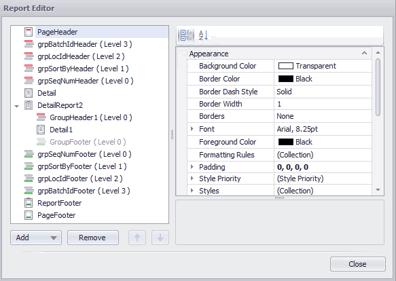Screen dimensions: 396x281
Task: Open the Add band dropdown
Action: [36, 238]
